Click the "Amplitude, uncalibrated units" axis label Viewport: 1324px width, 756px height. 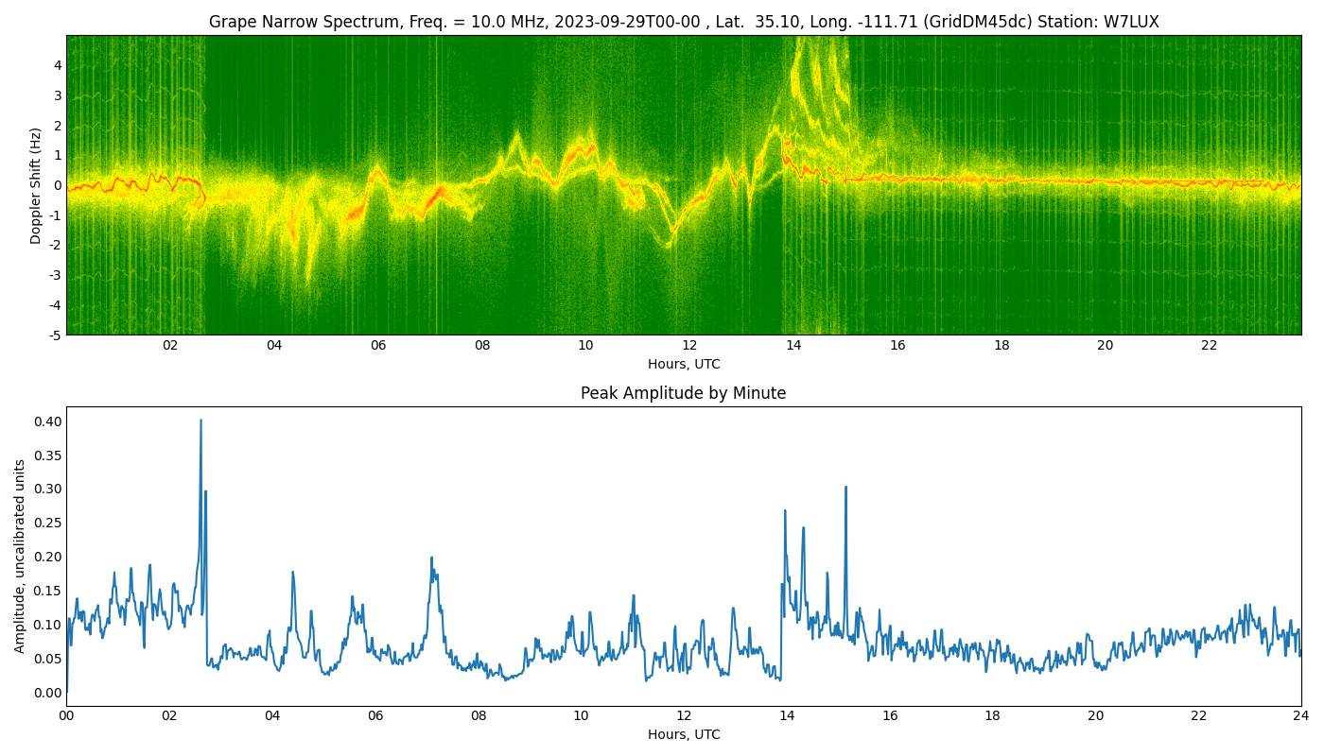click(20, 556)
